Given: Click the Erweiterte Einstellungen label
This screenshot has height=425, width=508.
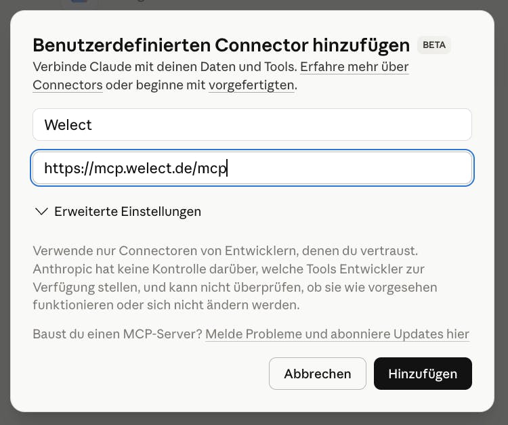Looking at the screenshot, I should [x=127, y=212].
